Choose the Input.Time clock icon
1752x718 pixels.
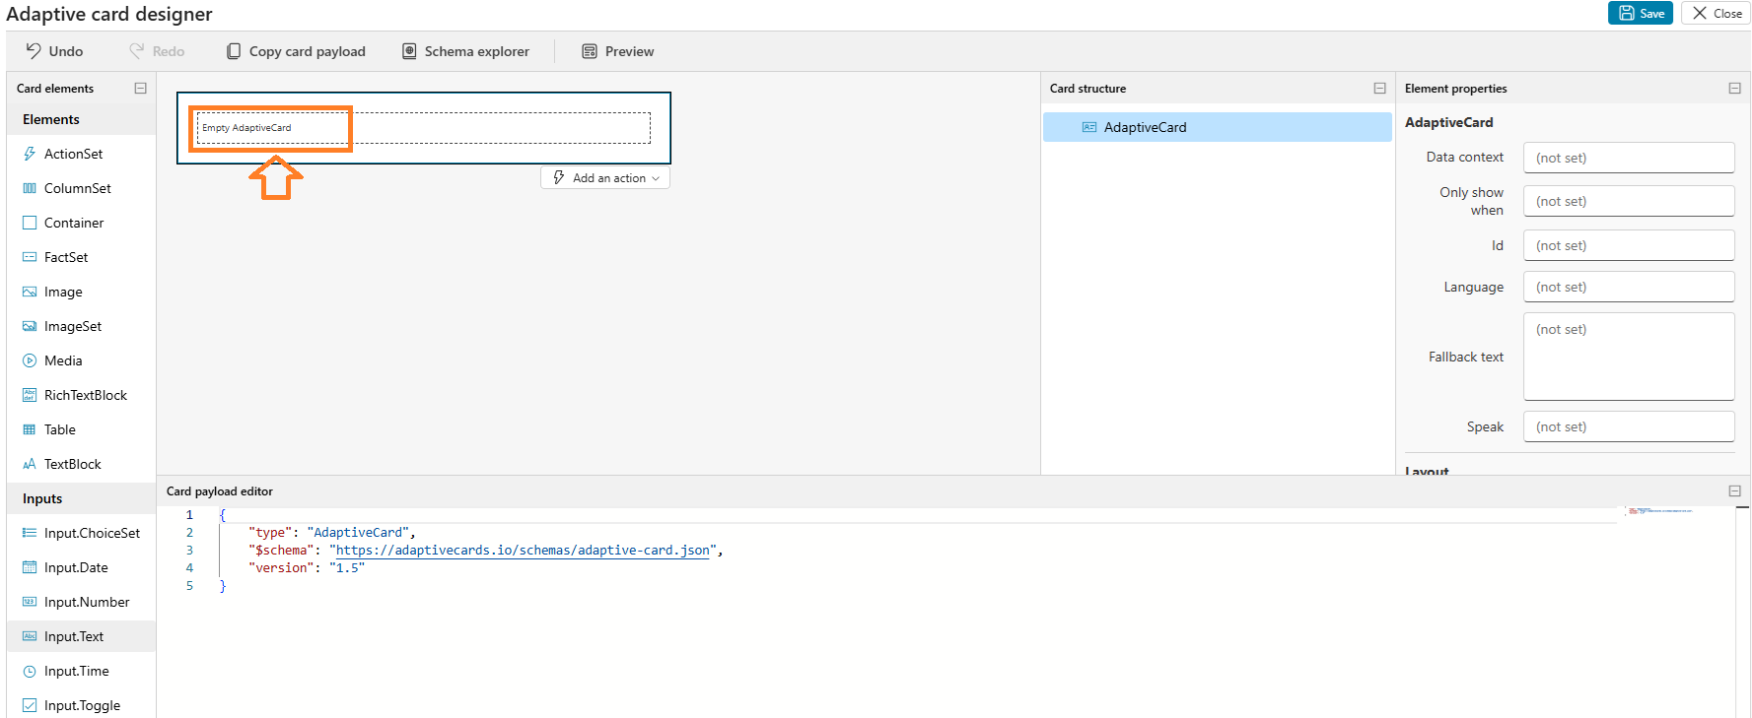[30, 671]
